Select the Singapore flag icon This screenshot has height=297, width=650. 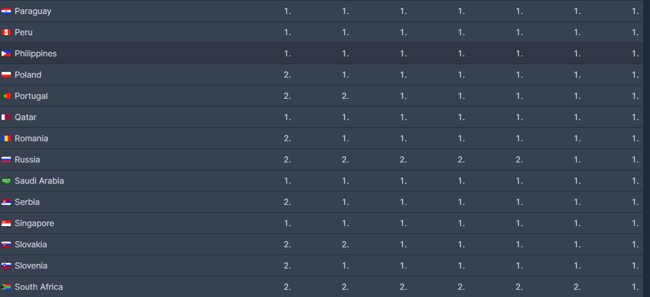pos(6,223)
